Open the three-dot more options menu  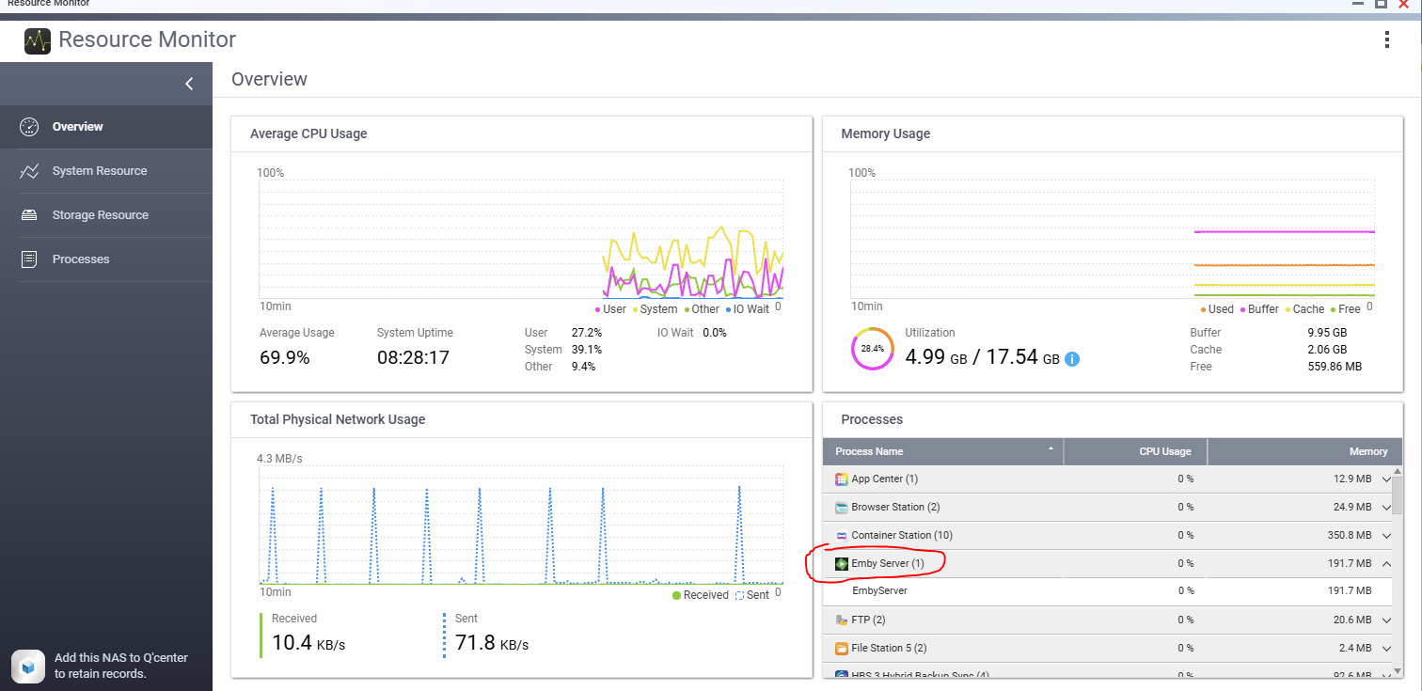[x=1387, y=39]
